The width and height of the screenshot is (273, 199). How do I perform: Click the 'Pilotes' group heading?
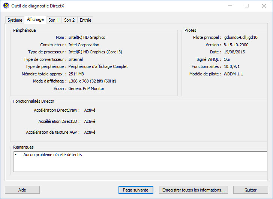[190, 30]
